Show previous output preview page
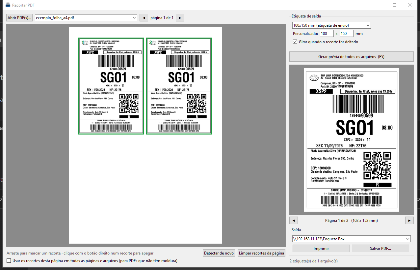Image resolution: width=420 pixels, height=270 pixels. pyautogui.click(x=293, y=221)
